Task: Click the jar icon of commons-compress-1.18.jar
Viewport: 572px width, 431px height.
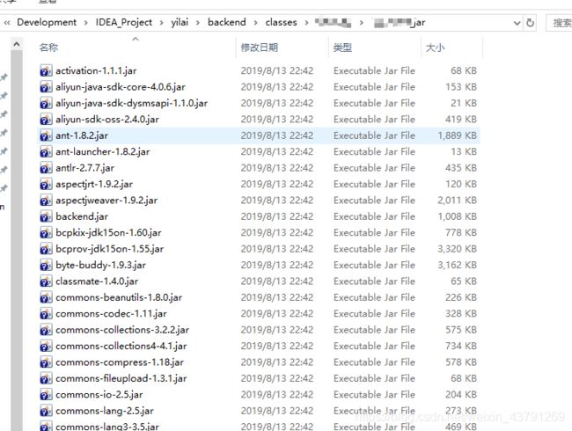Action: (x=46, y=362)
